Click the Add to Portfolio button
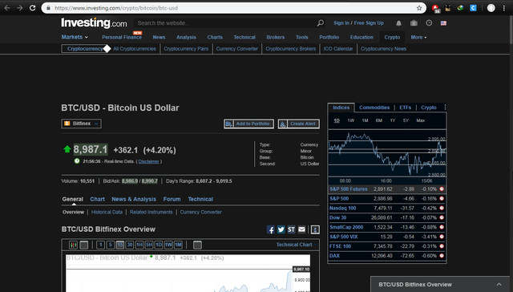The width and height of the screenshot is (513, 292). click(249, 124)
